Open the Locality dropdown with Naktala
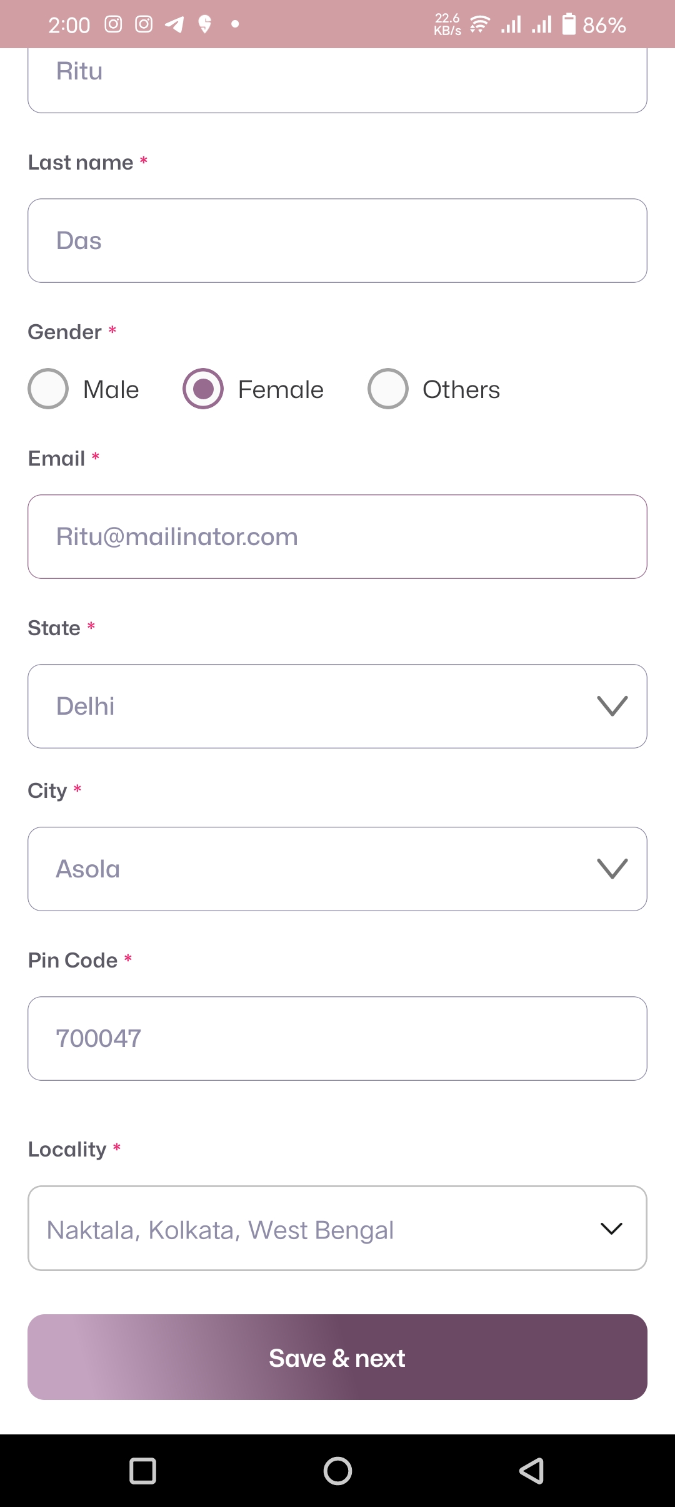The height and width of the screenshot is (1507, 675). (337, 1228)
